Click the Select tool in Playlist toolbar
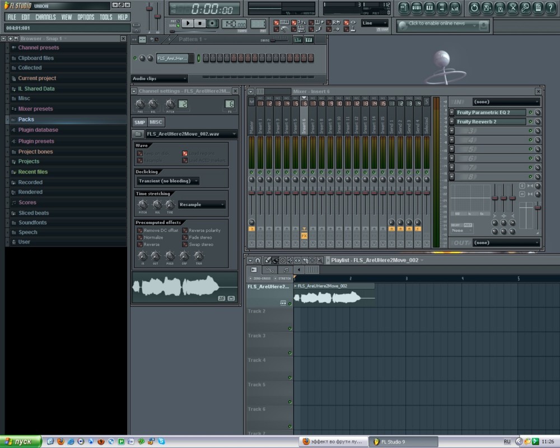Viewport: 560px width, 448px height. click(312, 260)
